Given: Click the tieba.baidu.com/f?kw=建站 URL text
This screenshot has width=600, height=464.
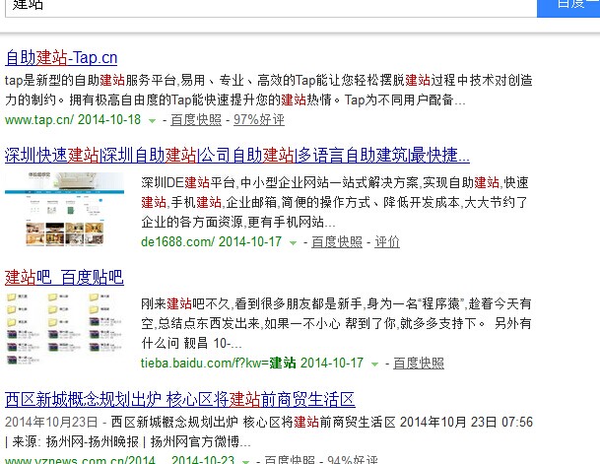Looking at the screenshot, I should click(x=219, y=363).
